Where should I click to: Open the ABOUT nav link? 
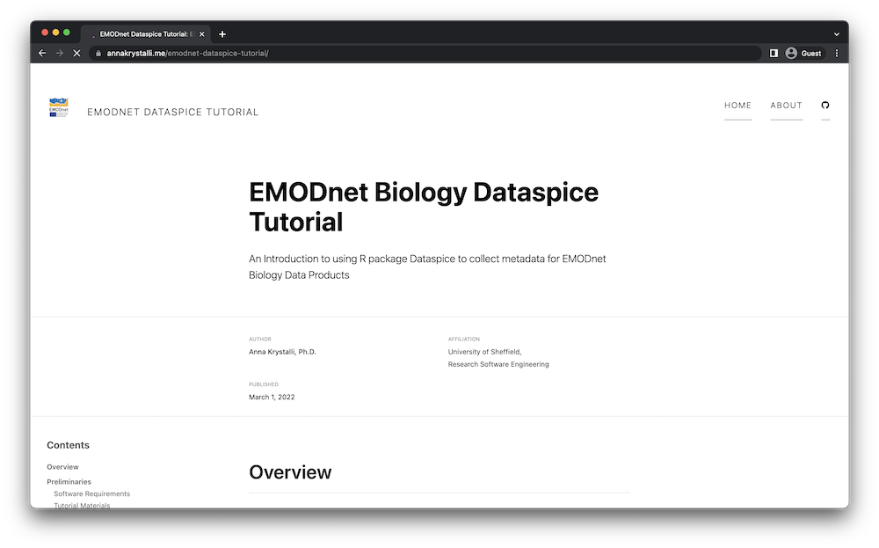pyautogui.click(x=786, y=106)
